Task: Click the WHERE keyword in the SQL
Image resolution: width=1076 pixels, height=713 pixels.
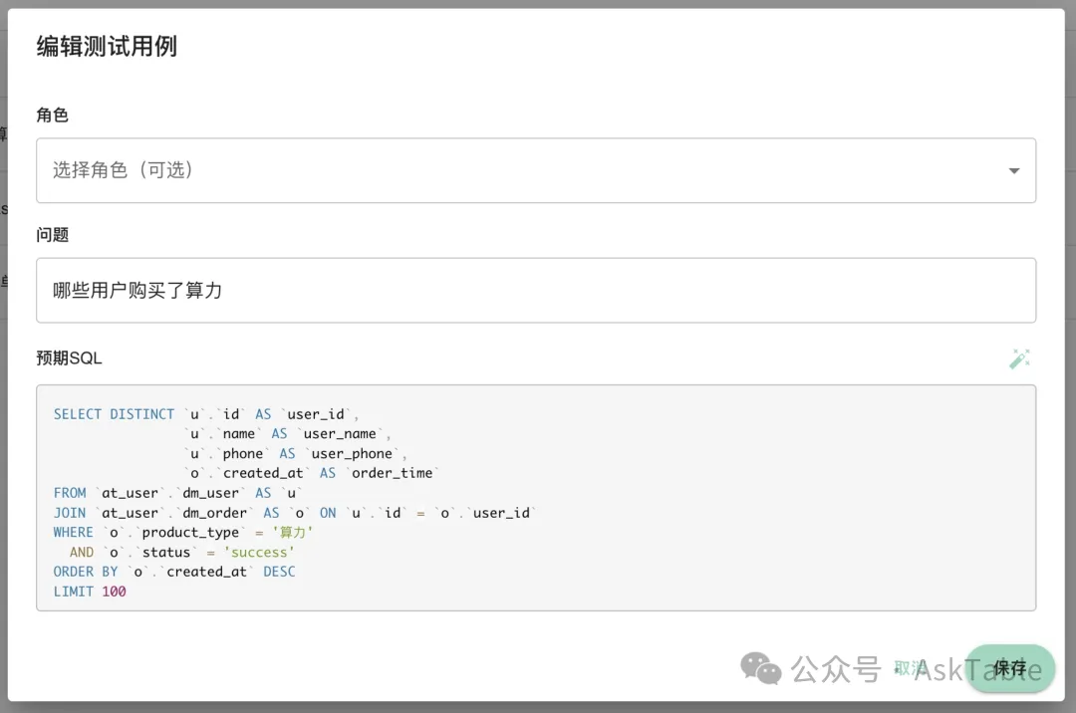Action: 74,533
